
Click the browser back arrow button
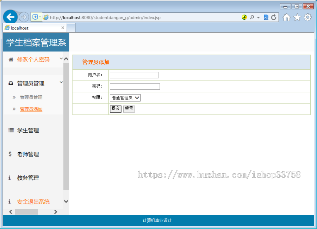click(10, 17)
